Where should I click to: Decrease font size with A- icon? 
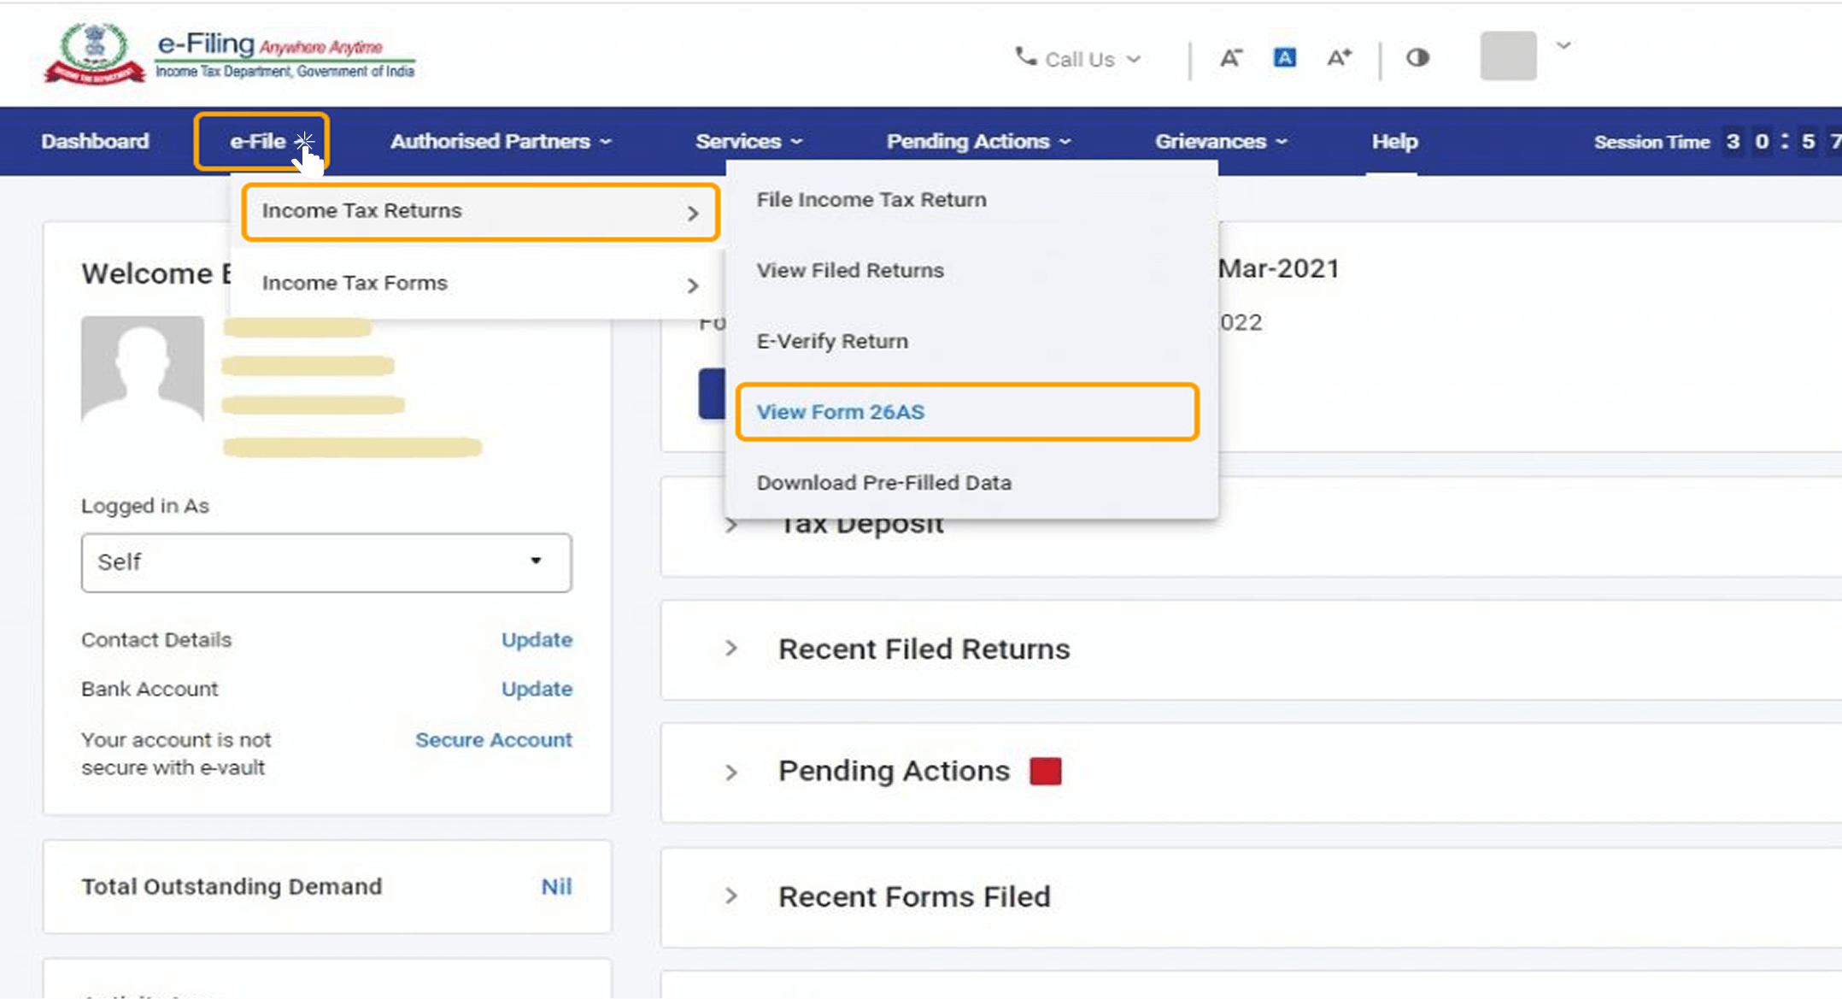pos(1230,58)
